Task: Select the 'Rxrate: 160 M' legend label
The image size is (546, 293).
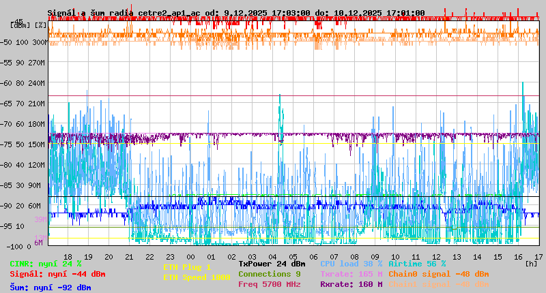Action: coord(351,284)
